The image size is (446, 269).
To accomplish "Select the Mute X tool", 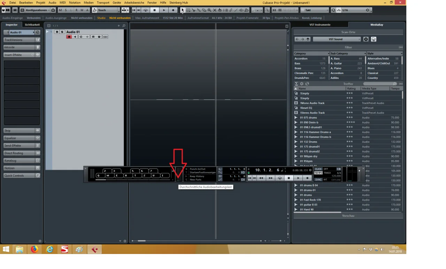I will pos(215,10).
